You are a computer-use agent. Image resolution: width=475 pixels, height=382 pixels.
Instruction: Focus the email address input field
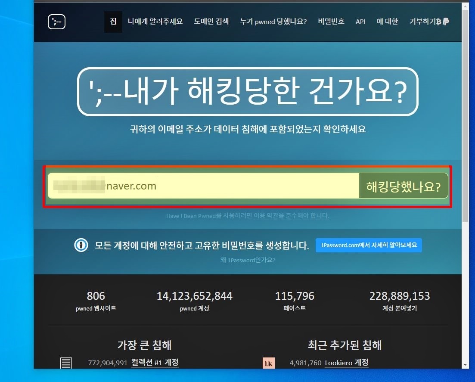coord(203,186)
